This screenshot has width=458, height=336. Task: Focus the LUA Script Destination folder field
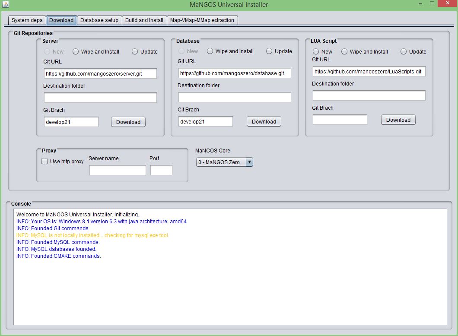369,95
